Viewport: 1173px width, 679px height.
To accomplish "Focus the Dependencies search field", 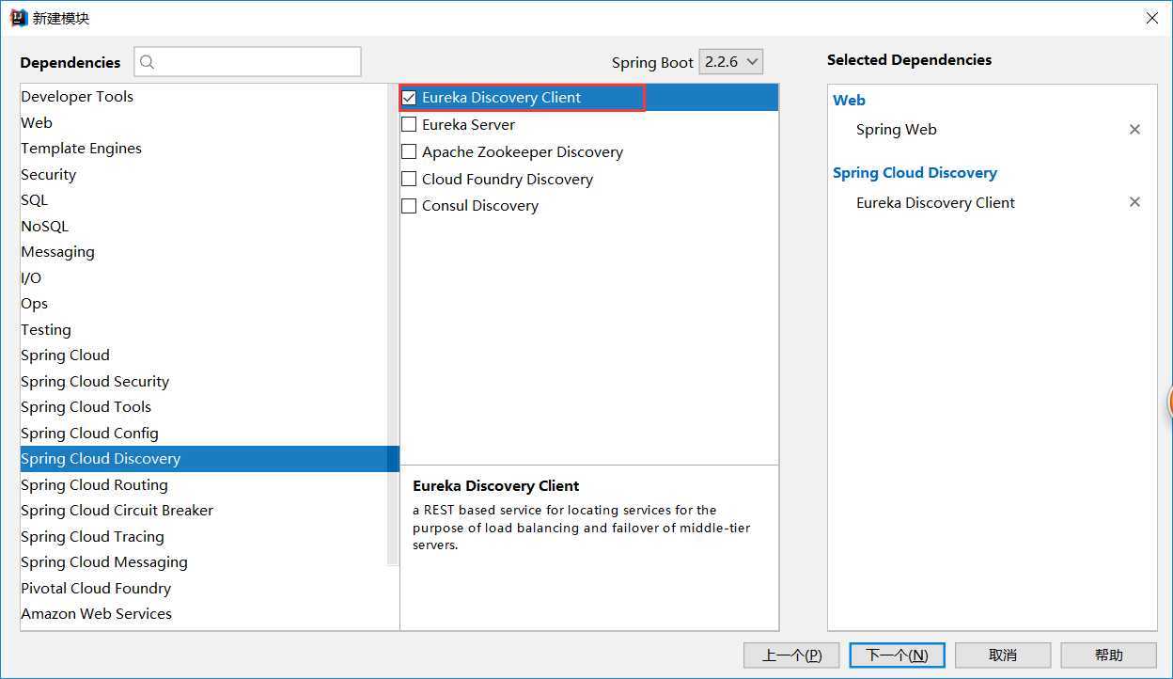I will 247,62.
